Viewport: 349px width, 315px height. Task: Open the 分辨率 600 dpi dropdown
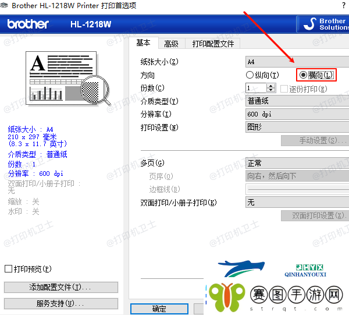pyautogui.click(x=297, y=114)
